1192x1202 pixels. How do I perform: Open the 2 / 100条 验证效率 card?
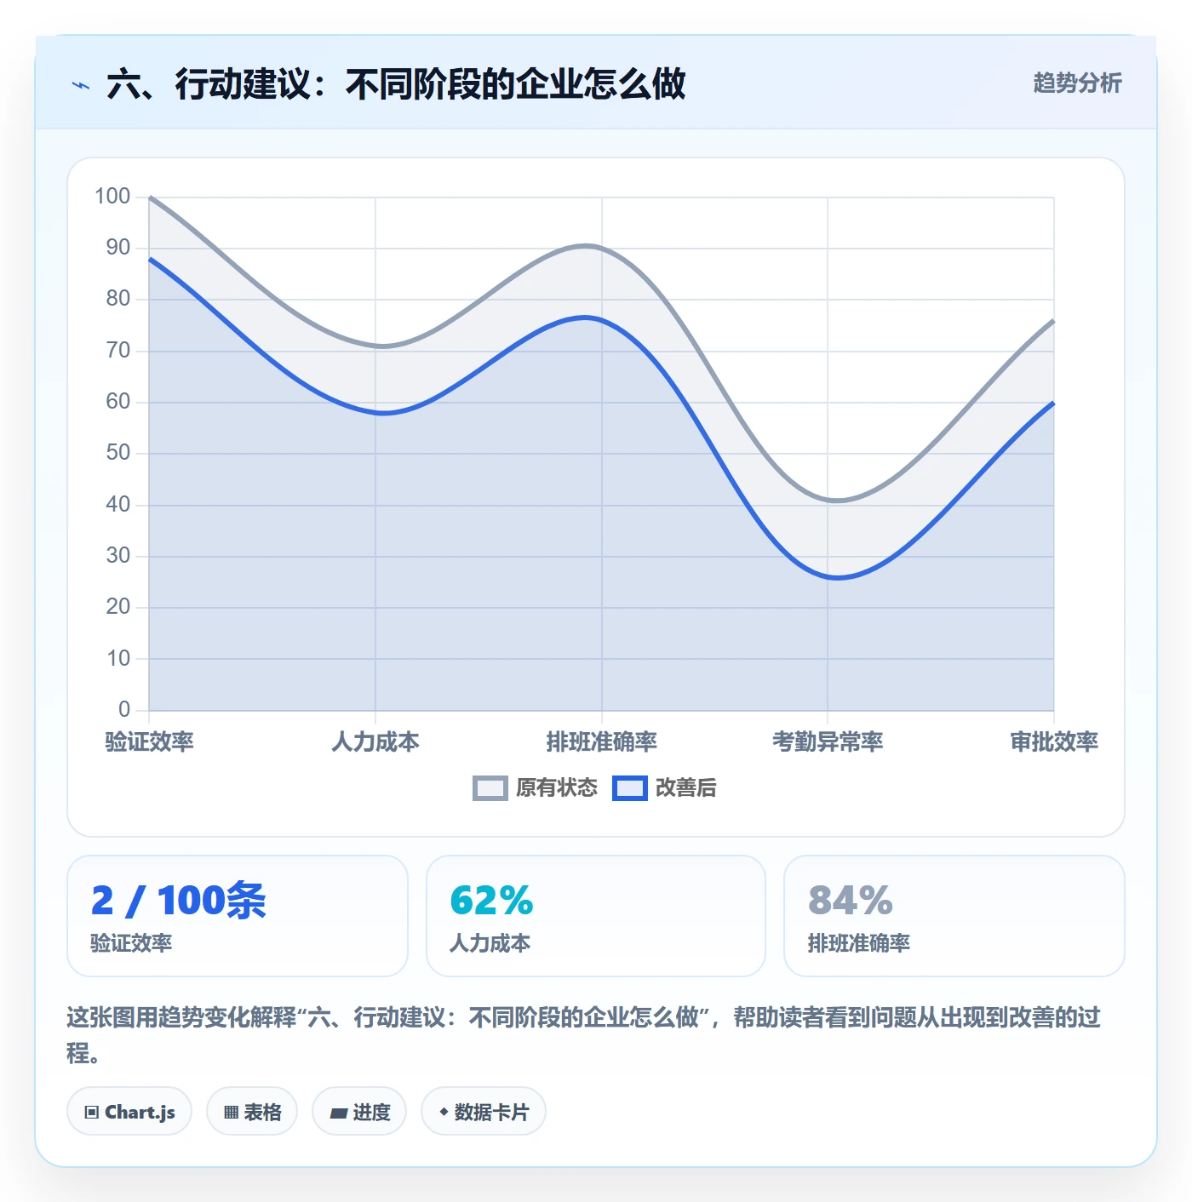(238, 916)
